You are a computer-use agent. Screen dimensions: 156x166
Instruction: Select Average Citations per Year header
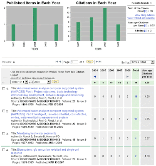click(147, 73)
